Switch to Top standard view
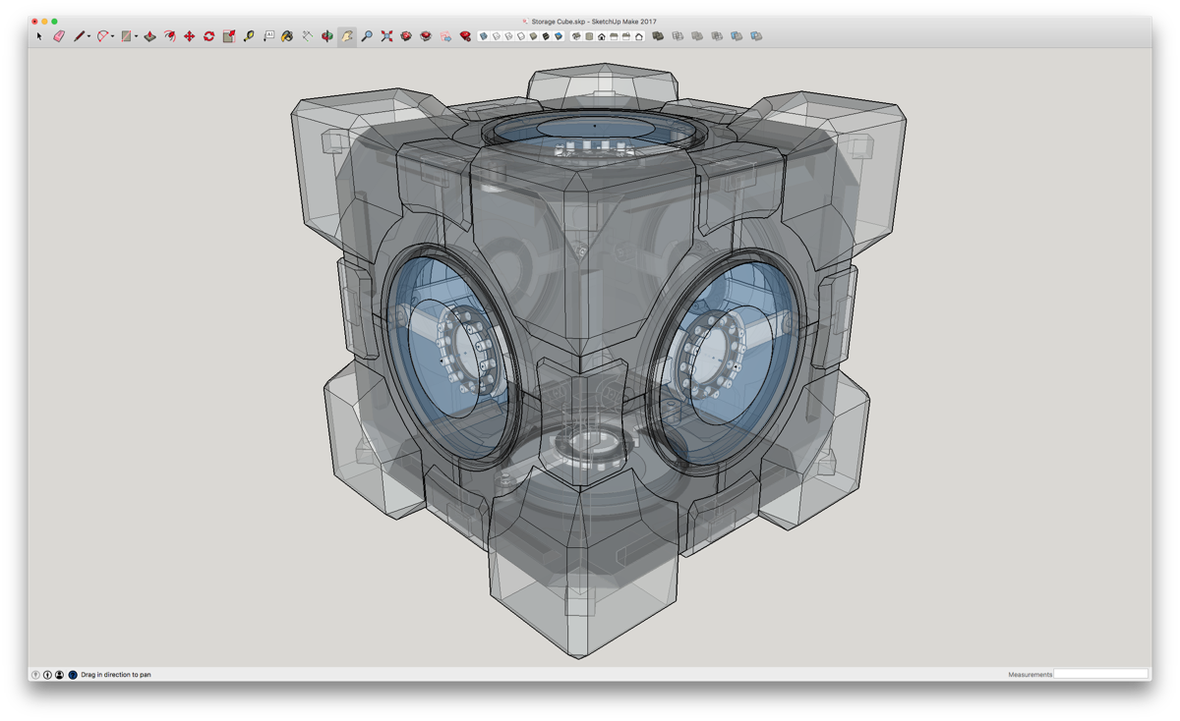1180x721 pixels. click(589, 36)
